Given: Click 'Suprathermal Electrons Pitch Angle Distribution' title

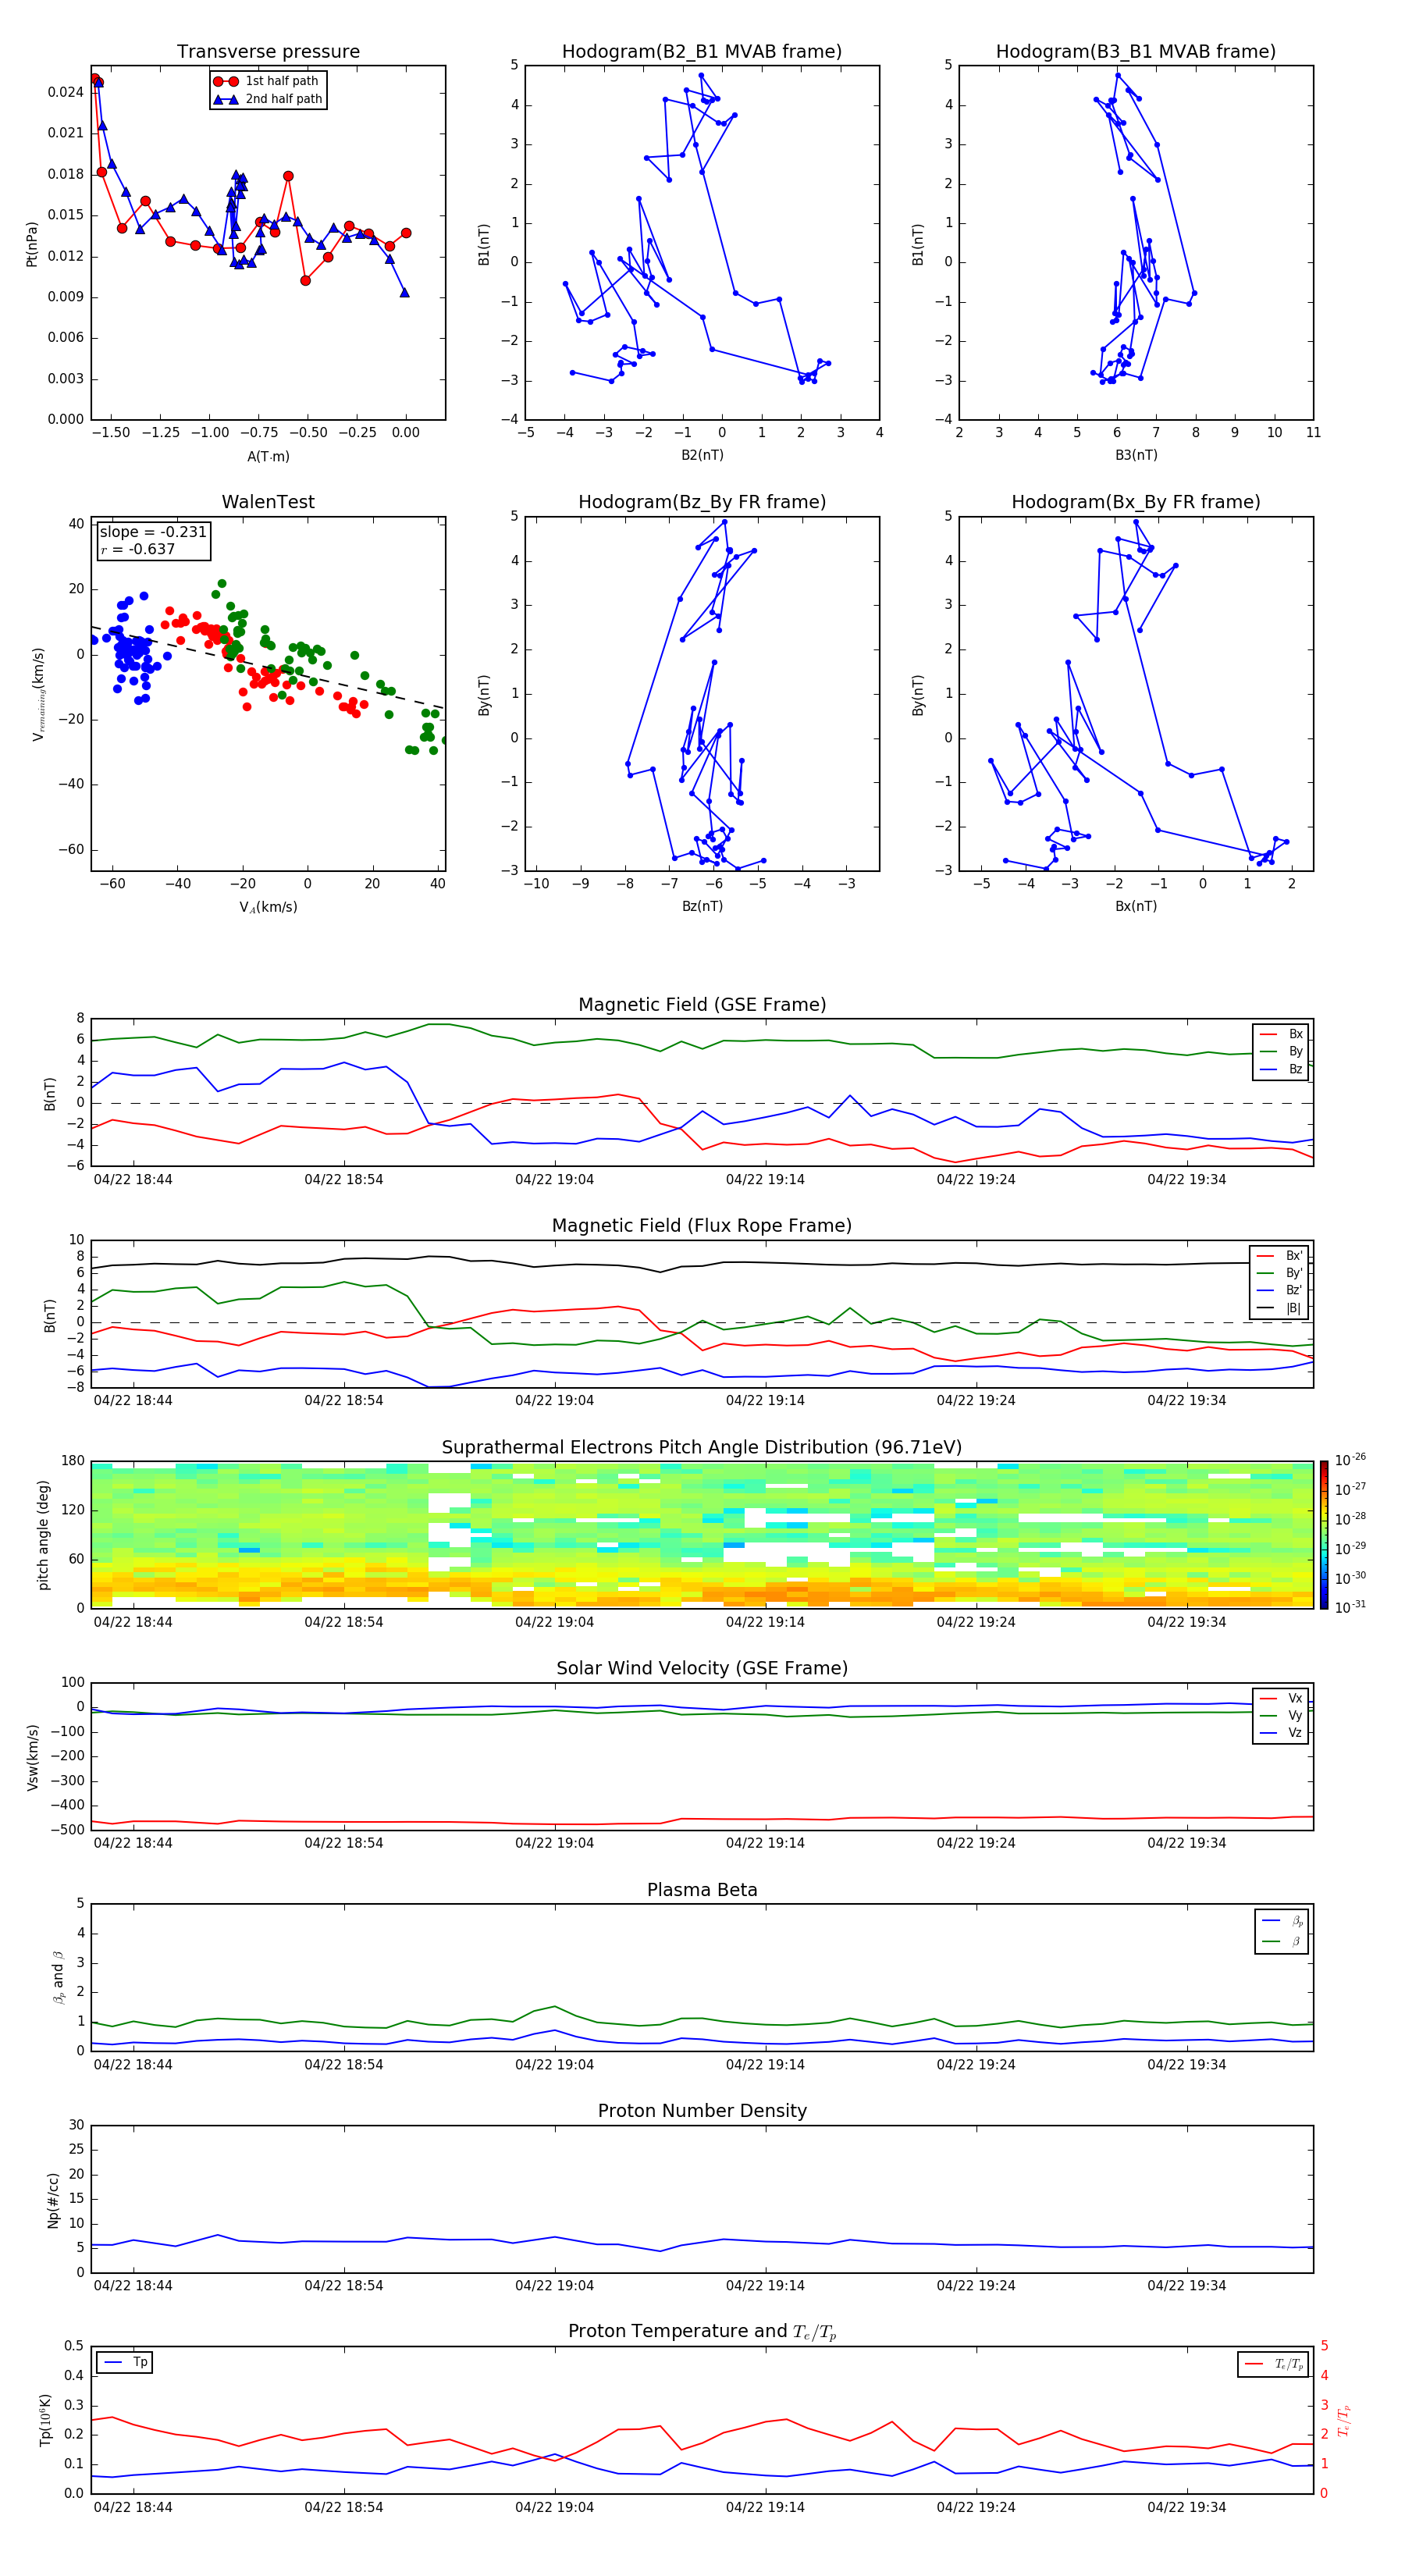Looking at the screenshot, I should click(x=702, y=1447).
